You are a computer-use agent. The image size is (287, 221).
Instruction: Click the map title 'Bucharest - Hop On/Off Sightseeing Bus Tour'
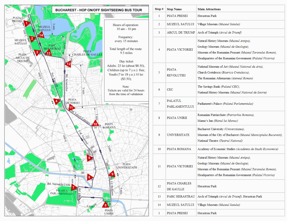(98, 10)
